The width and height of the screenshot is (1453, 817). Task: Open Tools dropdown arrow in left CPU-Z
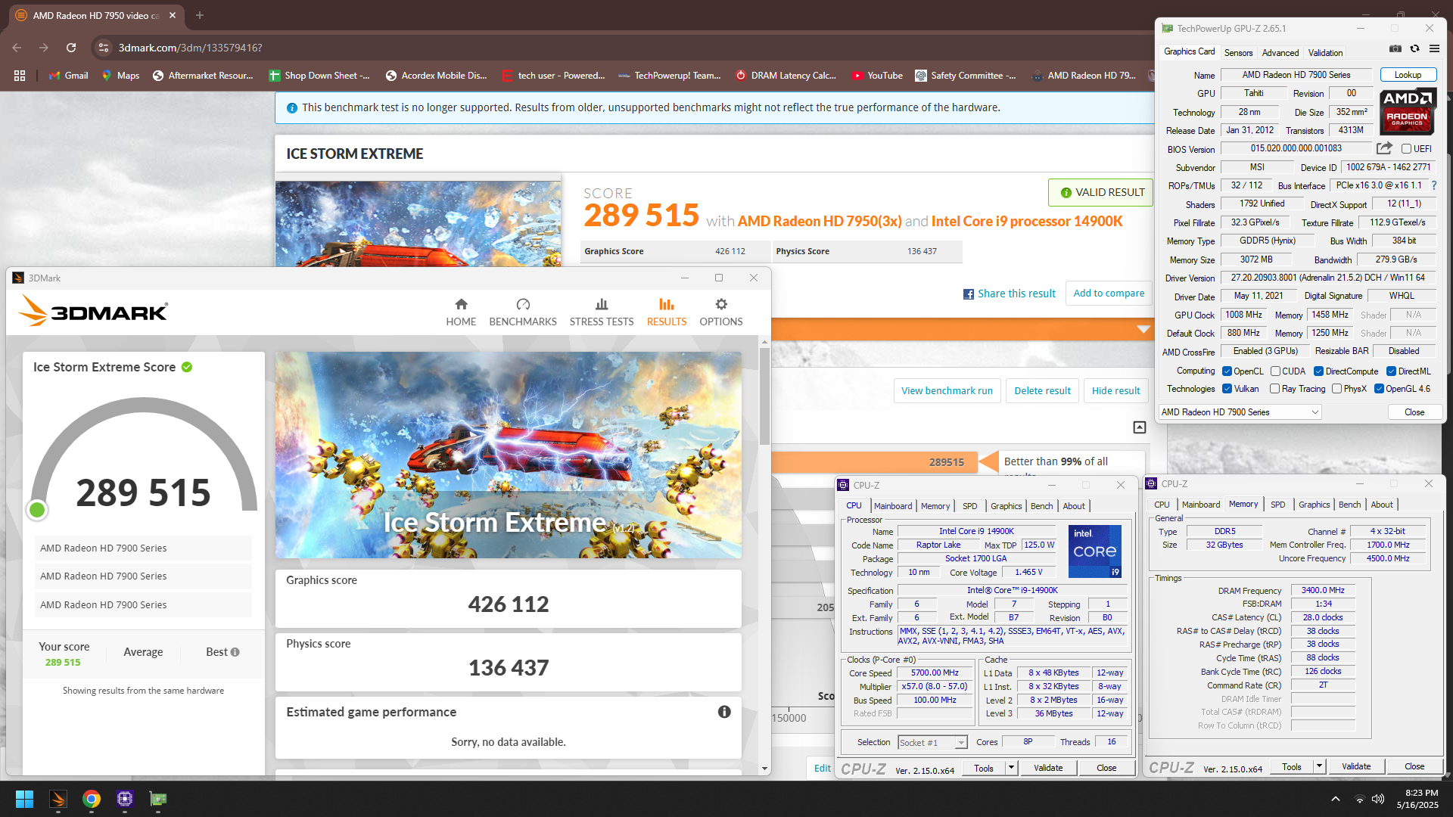(x=1010, y=768)
